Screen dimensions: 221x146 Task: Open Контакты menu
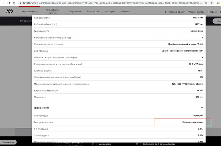point(126,11)
